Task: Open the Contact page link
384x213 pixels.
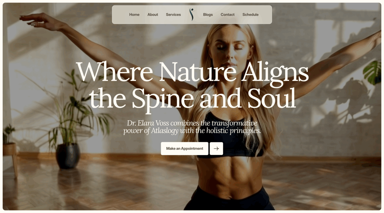Action: (227, 15)
